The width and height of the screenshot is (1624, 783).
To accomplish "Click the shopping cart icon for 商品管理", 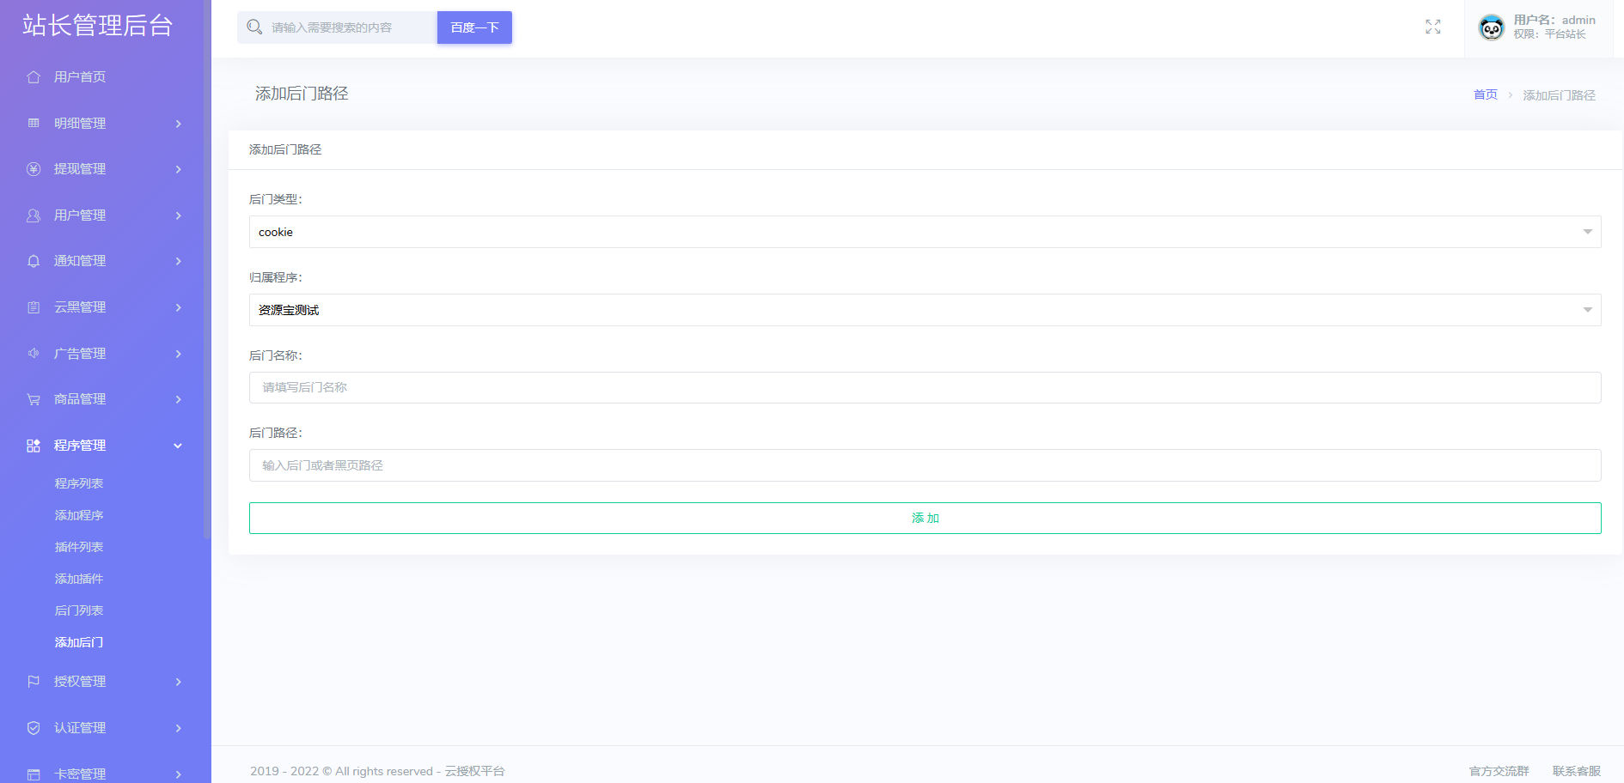I will [x=34, y=399].
